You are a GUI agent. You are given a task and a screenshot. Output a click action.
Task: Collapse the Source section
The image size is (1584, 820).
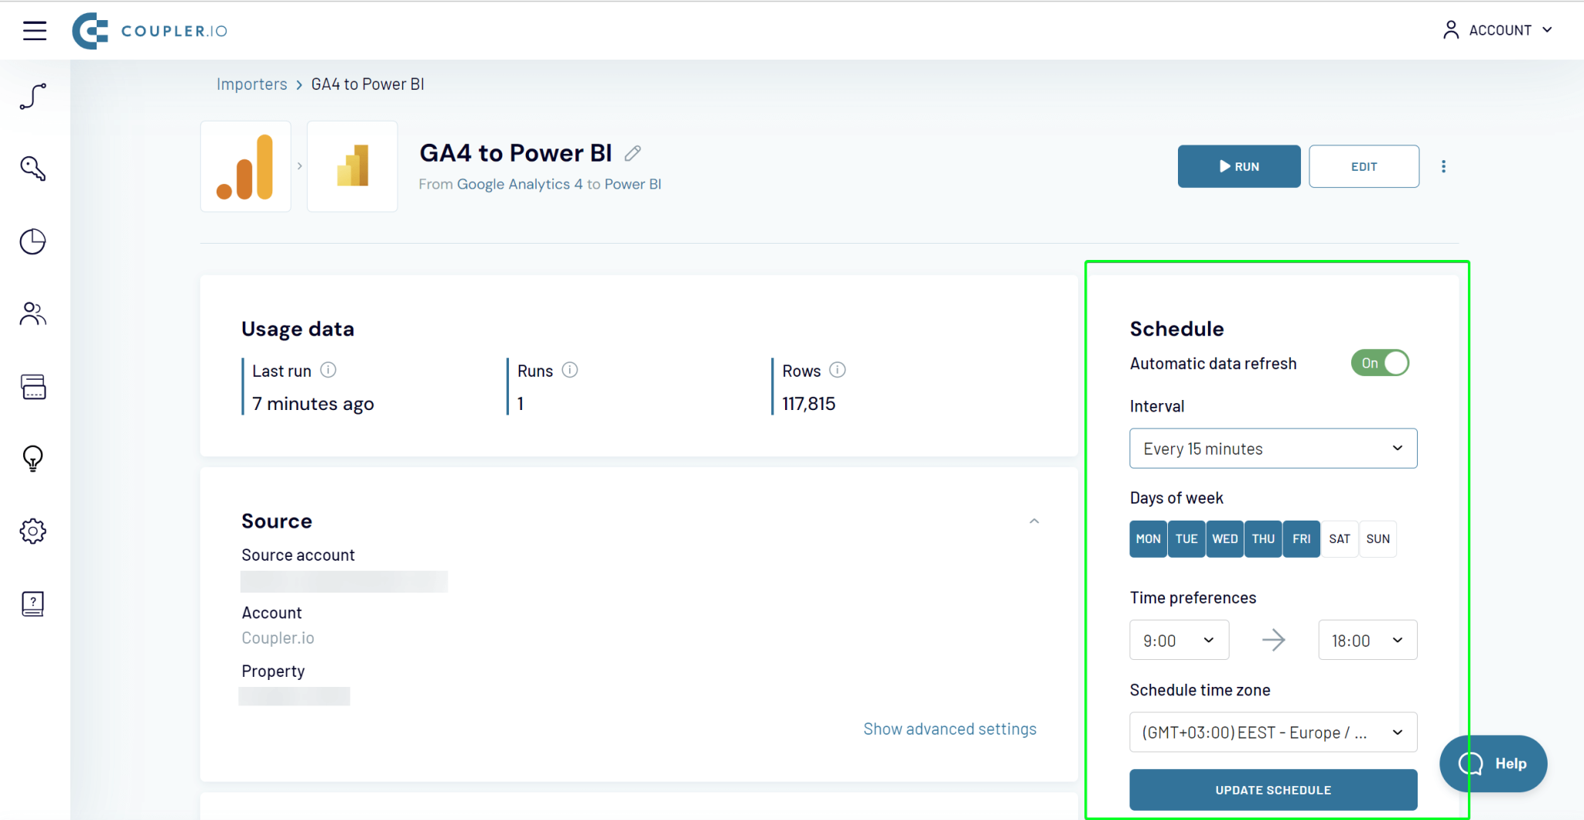coord(1034,521)
